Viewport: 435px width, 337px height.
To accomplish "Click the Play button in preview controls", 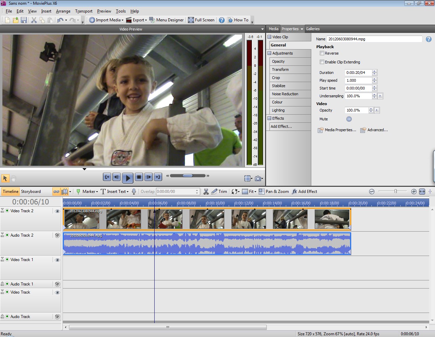I will [127, 177].
